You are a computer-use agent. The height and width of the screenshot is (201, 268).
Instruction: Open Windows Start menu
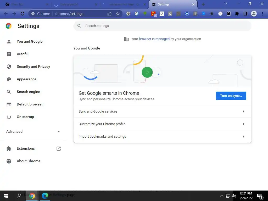pos(6,196)
